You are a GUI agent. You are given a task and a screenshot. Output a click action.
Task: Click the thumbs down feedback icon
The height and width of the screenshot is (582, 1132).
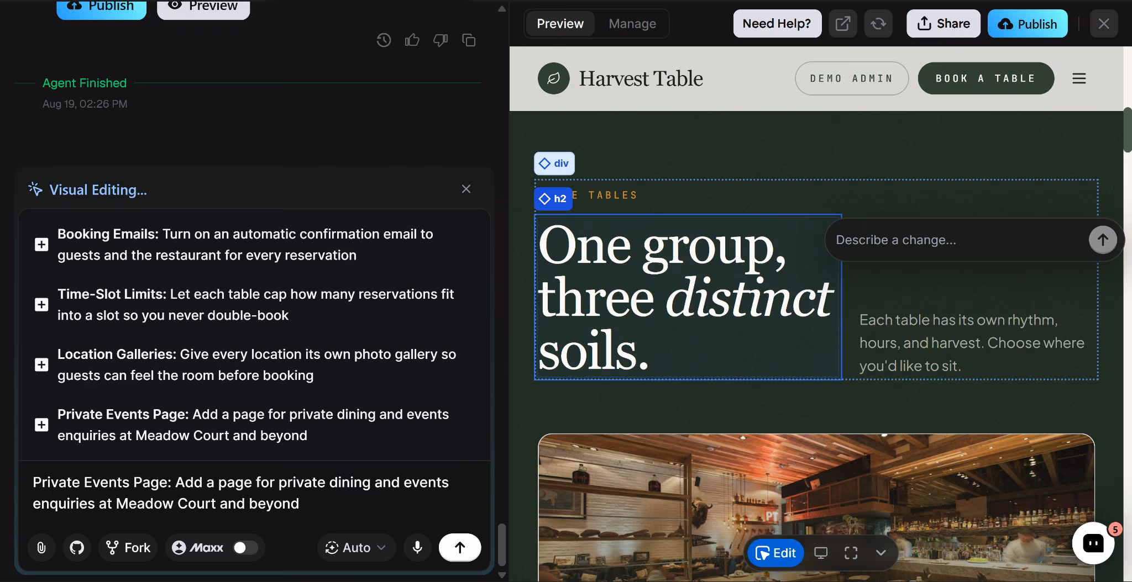click(441, 40)
